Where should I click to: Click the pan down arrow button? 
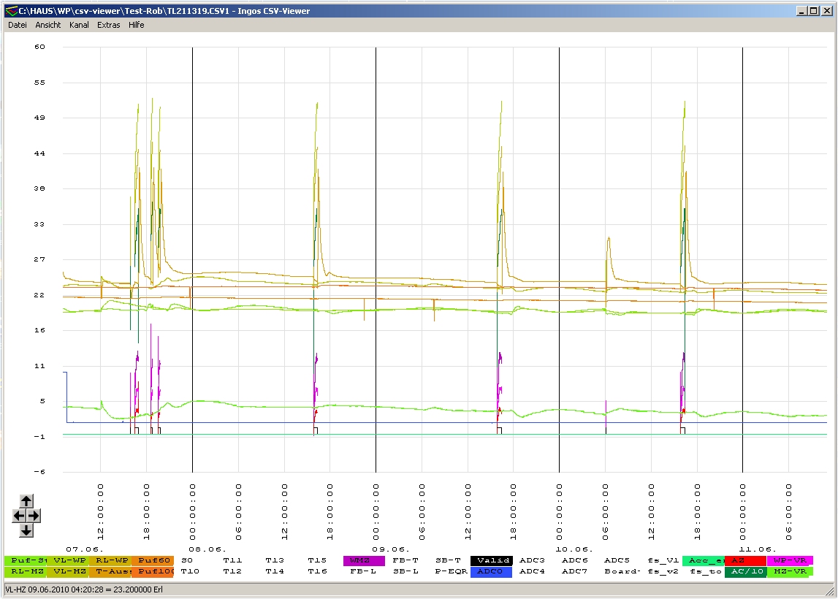[x=26, y=530]
